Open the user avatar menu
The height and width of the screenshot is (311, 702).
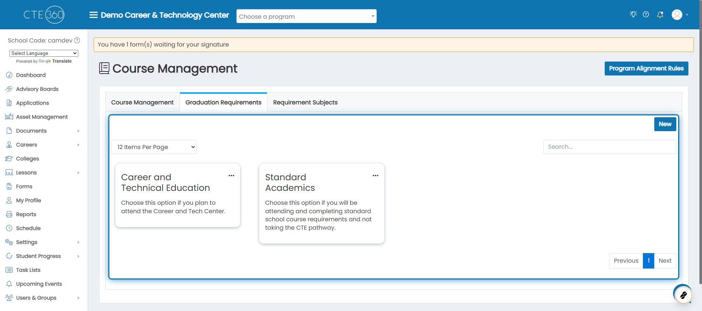pos(677,15)
